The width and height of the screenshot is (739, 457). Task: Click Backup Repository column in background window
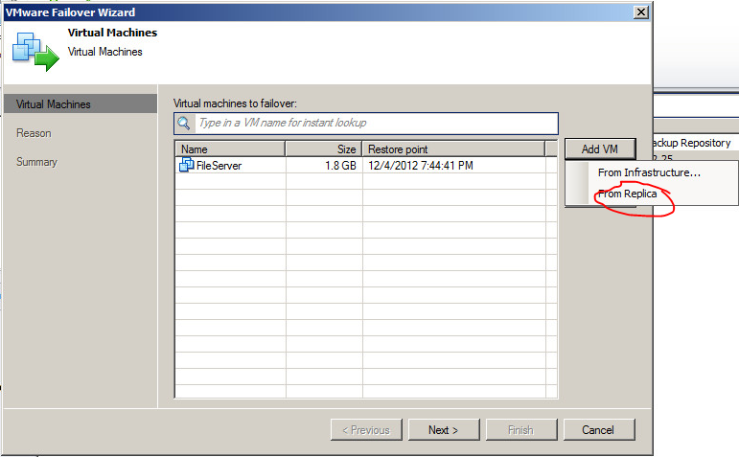[691, 143]
